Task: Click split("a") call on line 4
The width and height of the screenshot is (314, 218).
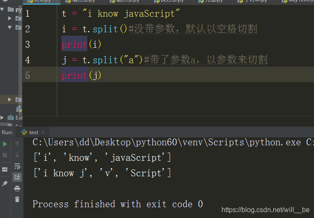Action: coord(117,60)
